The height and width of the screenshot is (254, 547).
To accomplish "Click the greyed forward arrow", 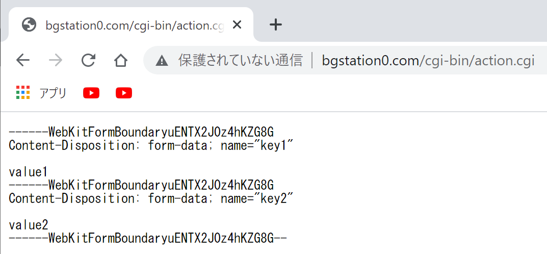I will point(56,60).
